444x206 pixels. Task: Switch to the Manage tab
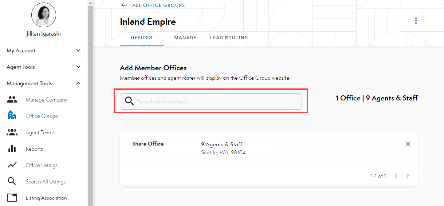(185, 38)
